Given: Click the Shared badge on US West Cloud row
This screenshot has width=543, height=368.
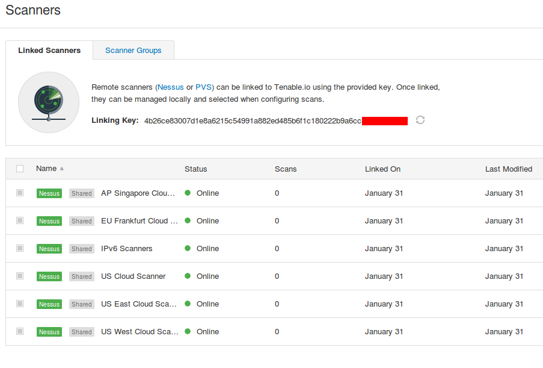Looking at the screenshot, I should pyautogui.click(x=82, y=332).
